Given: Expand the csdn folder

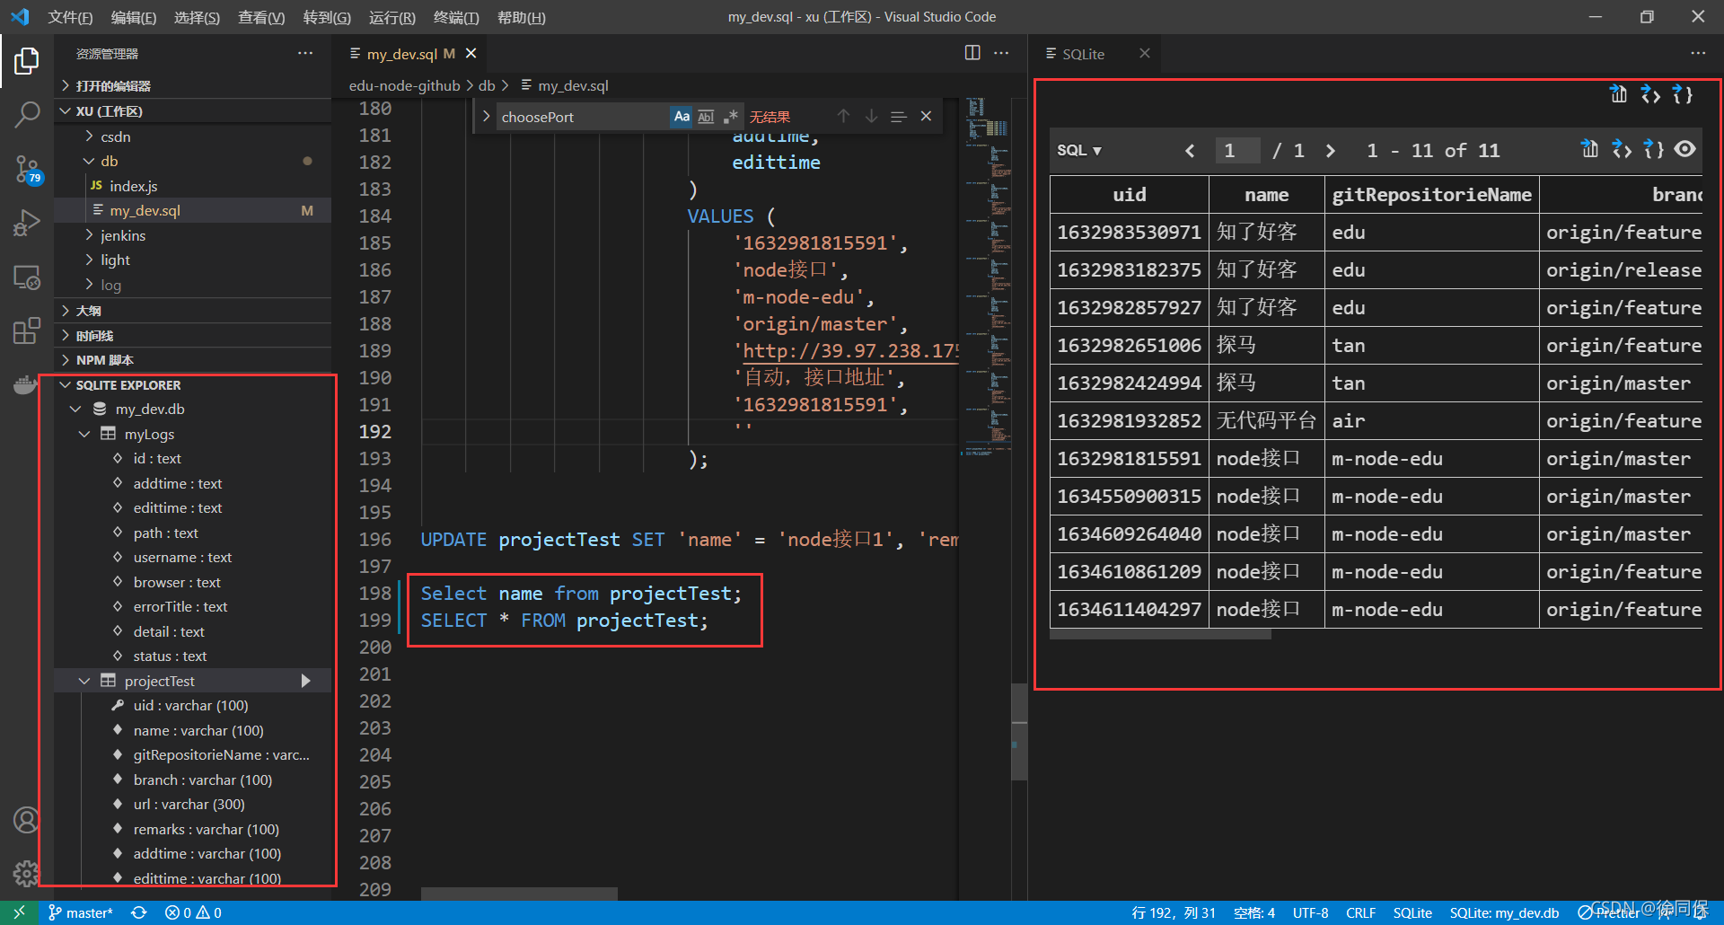Looking at the screenshot, I should (x=89, y=137).
